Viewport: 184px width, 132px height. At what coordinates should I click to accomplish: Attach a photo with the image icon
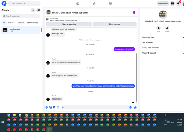click(50, 107)
